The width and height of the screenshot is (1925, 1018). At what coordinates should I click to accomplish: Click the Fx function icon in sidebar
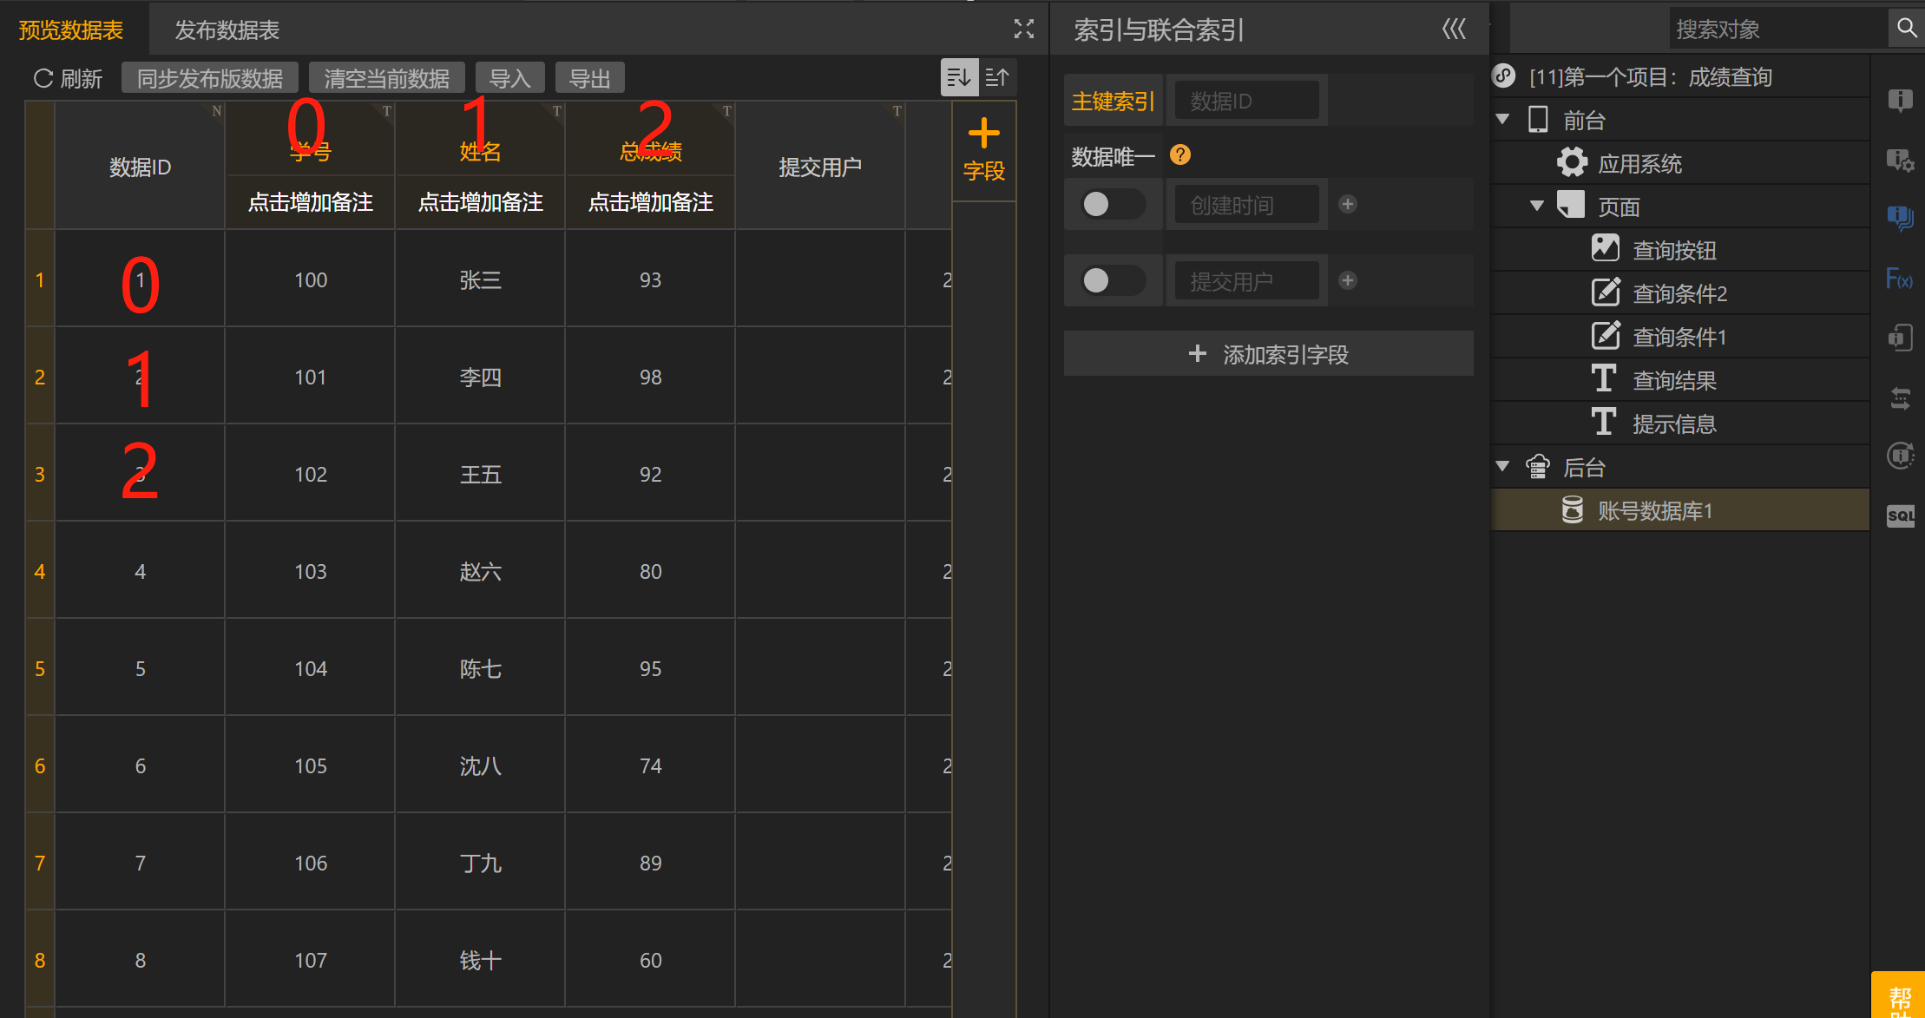pos(1898,279)
